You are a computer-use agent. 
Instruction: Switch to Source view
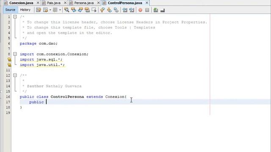click(x=10, y=10)
